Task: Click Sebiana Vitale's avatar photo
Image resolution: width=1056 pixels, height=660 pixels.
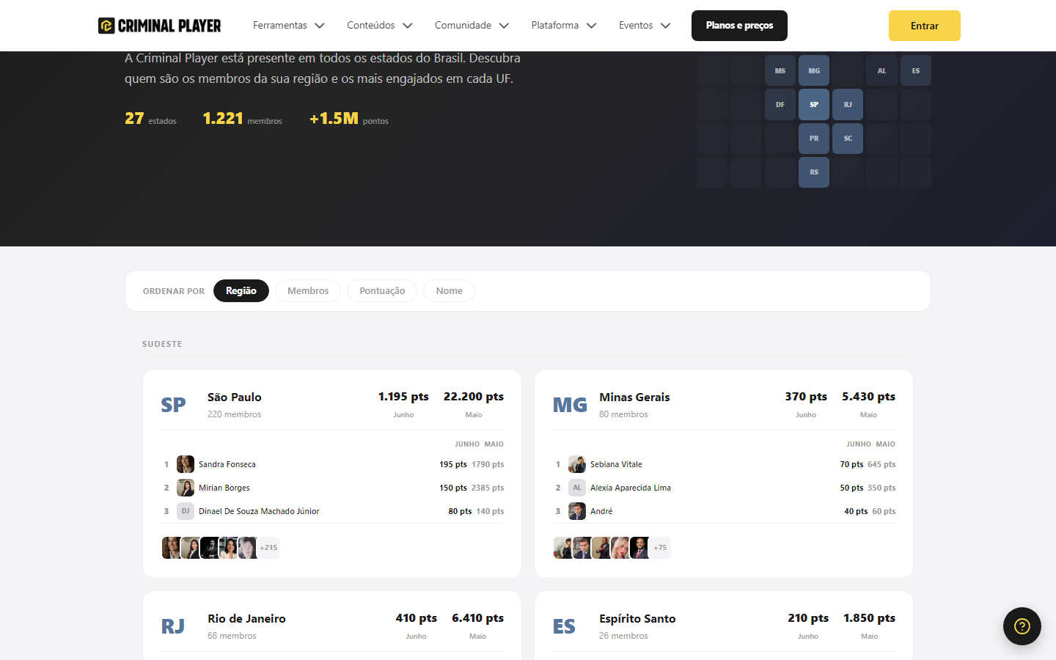Action: pos(577,464)
